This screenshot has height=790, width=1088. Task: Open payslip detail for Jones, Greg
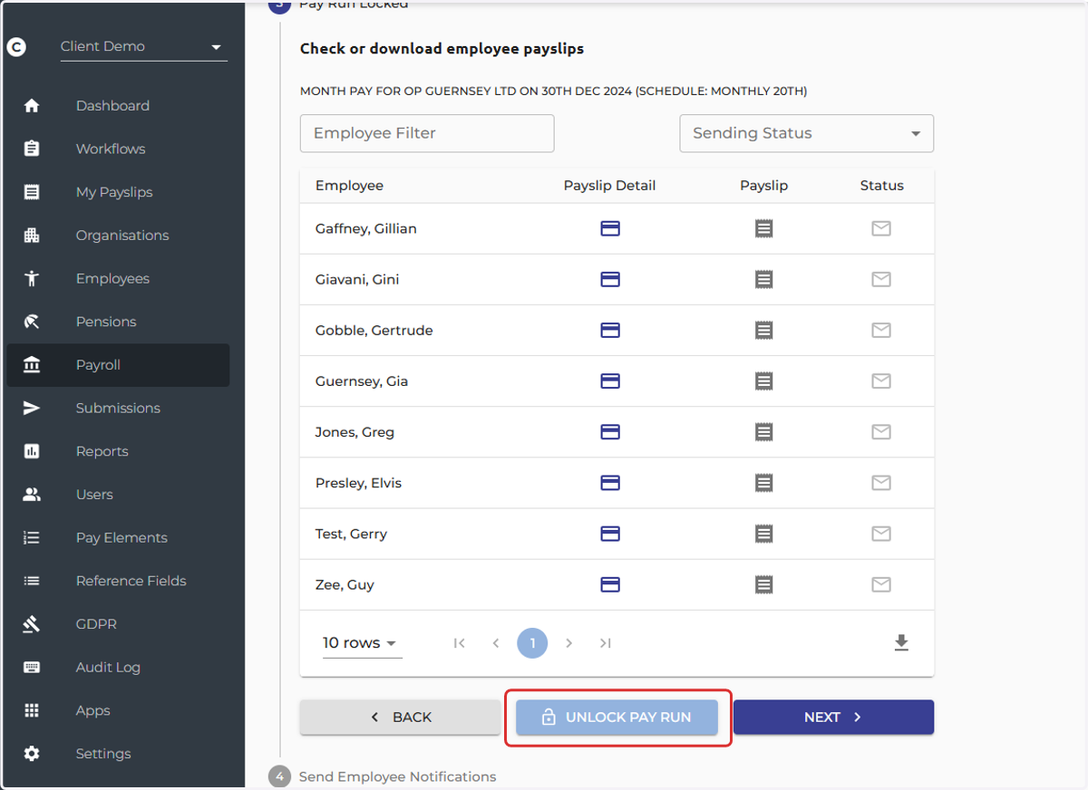610,432
